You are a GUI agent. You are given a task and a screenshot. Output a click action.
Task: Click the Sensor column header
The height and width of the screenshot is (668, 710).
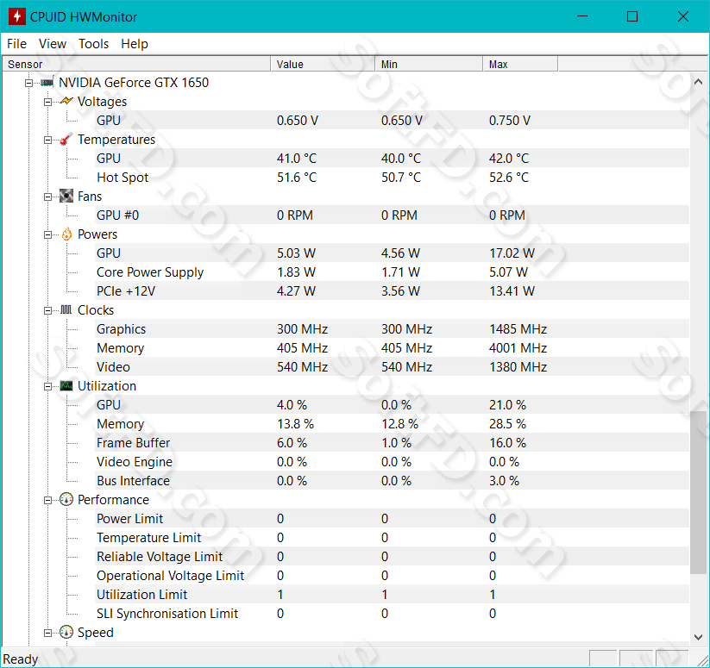(136, 65)
